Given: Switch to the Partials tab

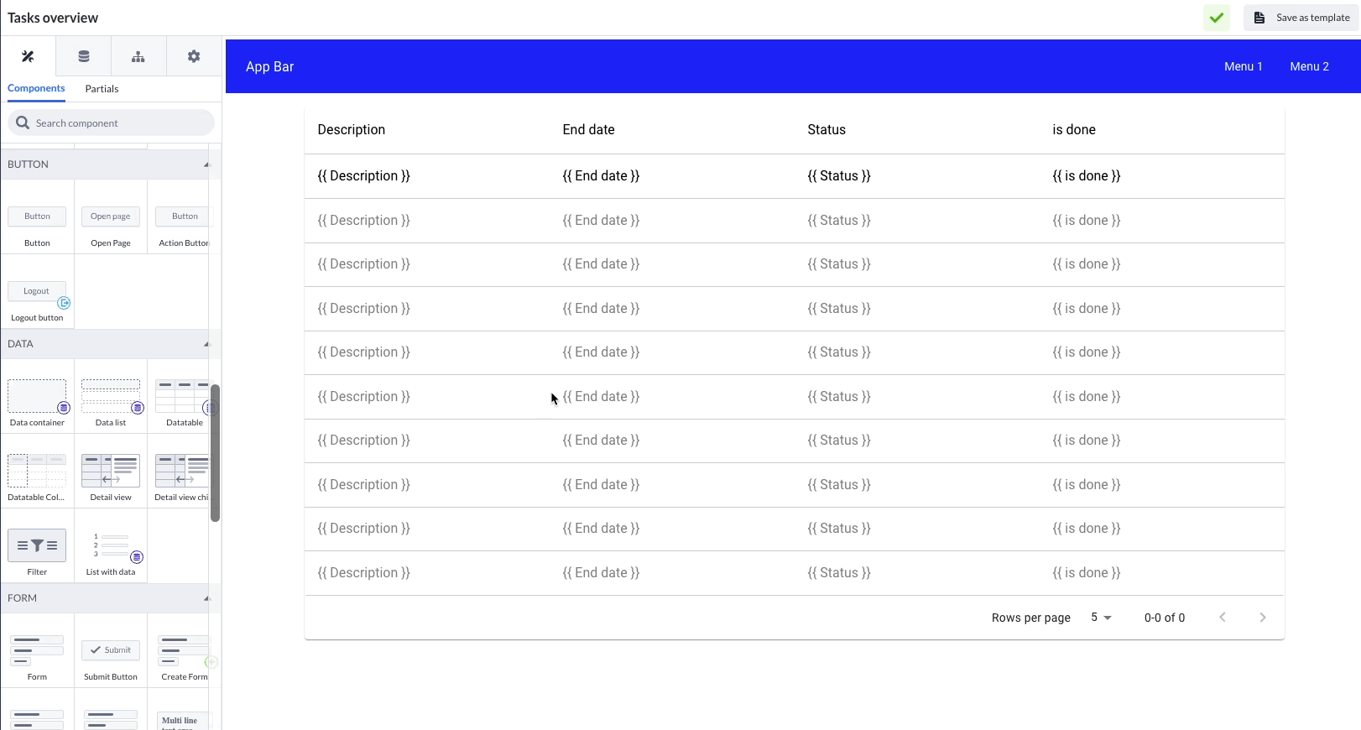Looking at the screenshot, I should tap(102, 89).
